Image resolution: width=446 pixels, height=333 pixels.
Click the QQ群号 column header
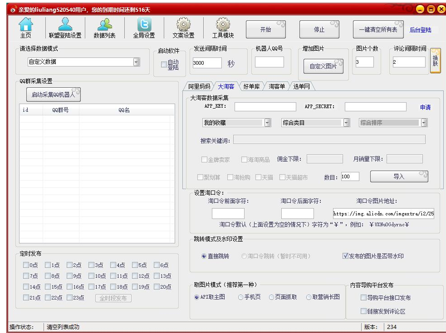(61, 110)
